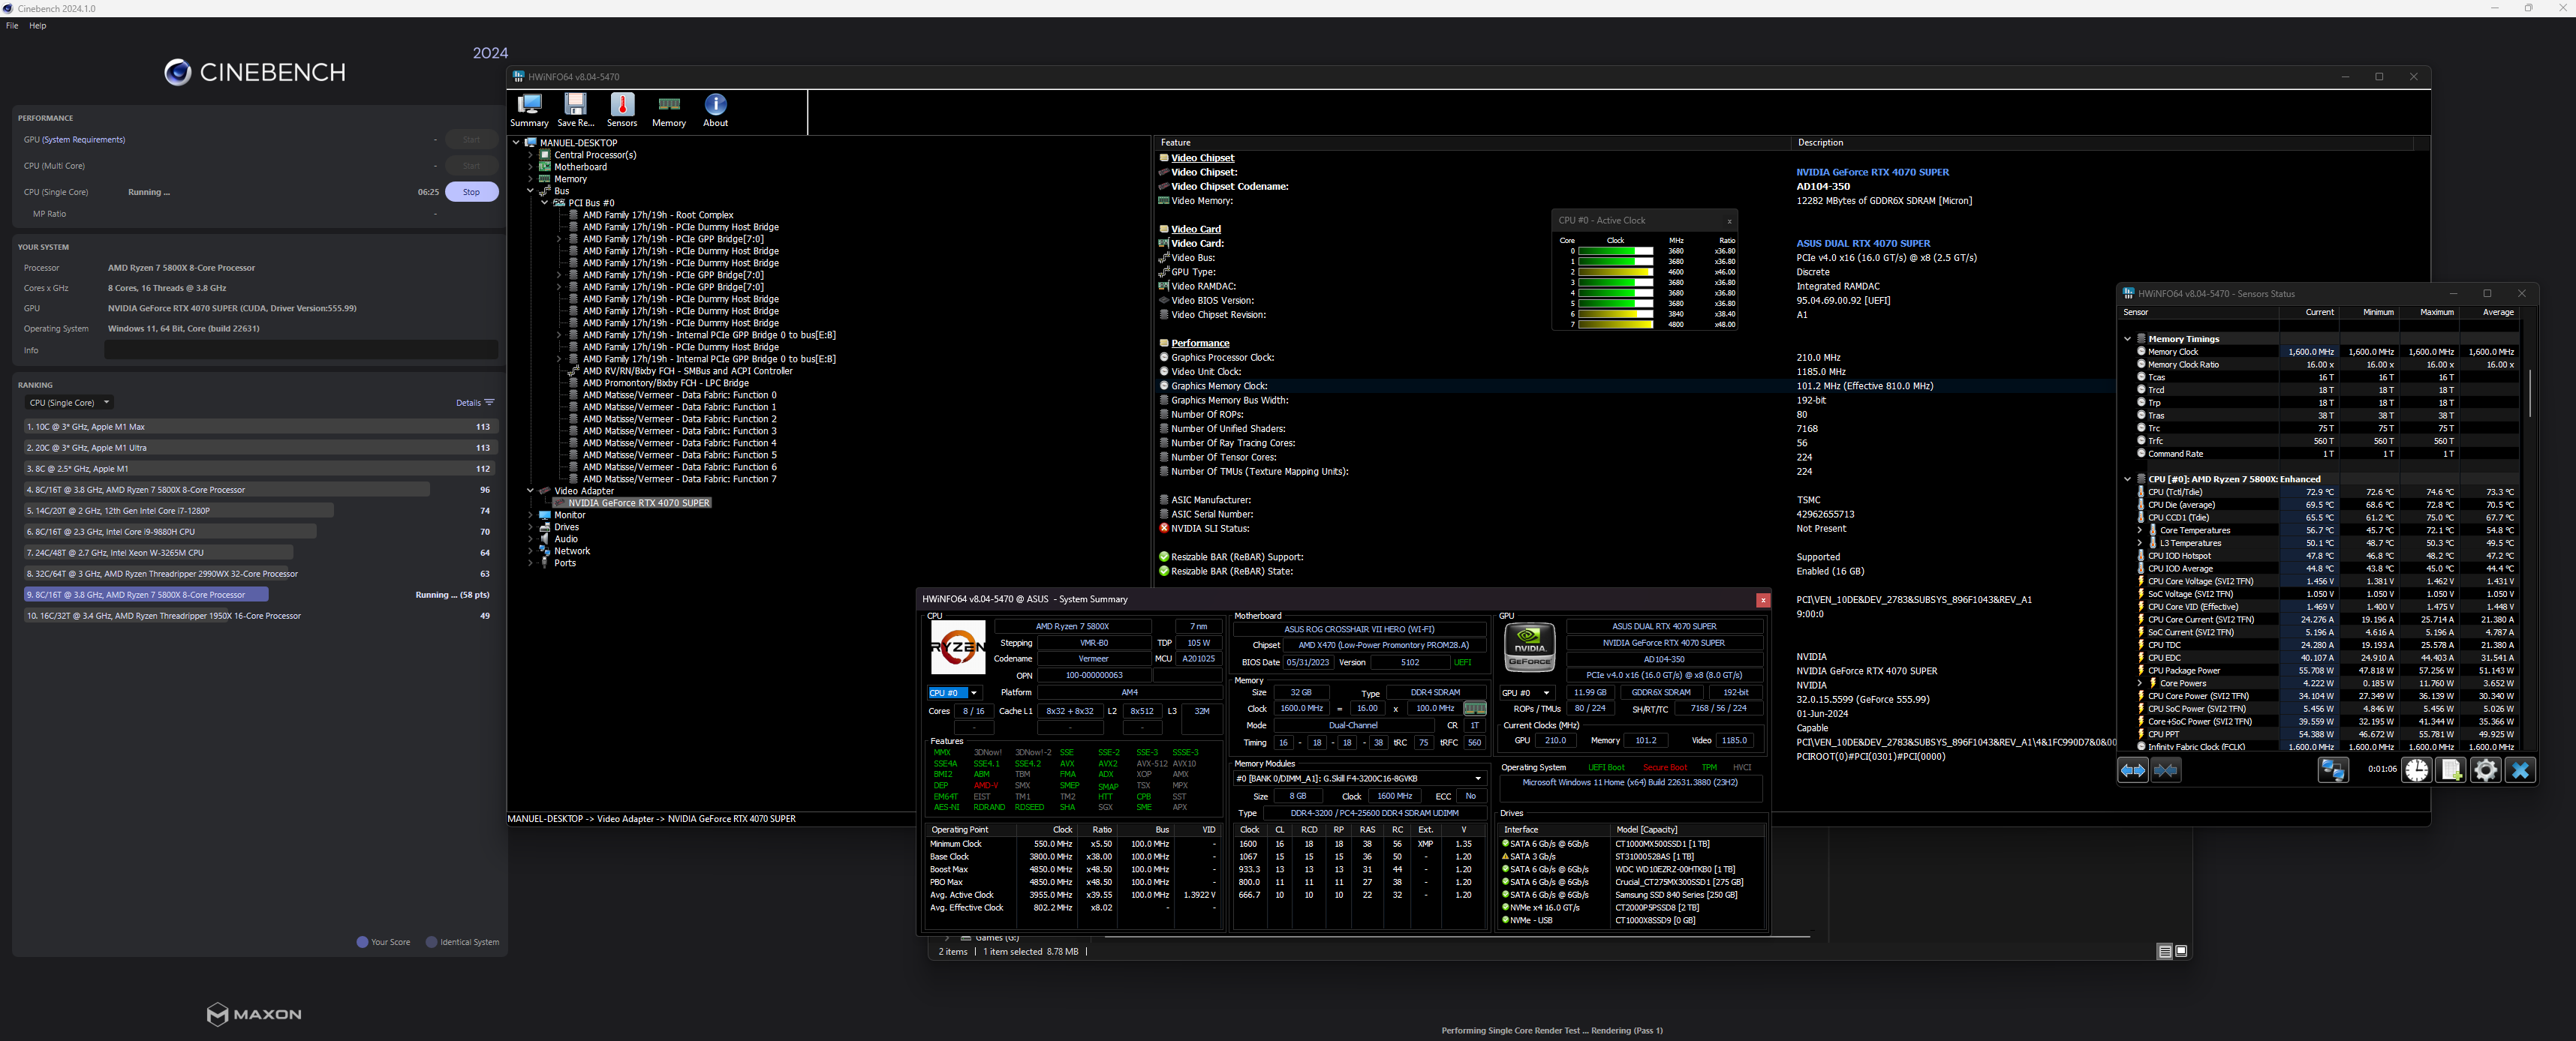Select the Identical System radio button
This screenshot has width=2576, height=1041.
pyautogui.click(x=431, y=941)
